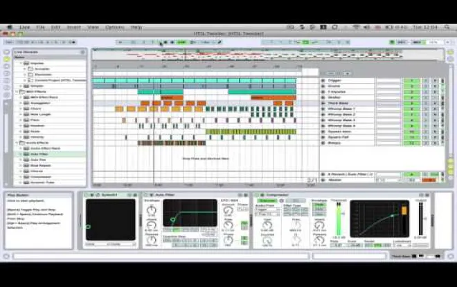Click the Hot-Swap browser icon
Screen dimensions: 457x287
pyautogui.click(x=6, y=95)
